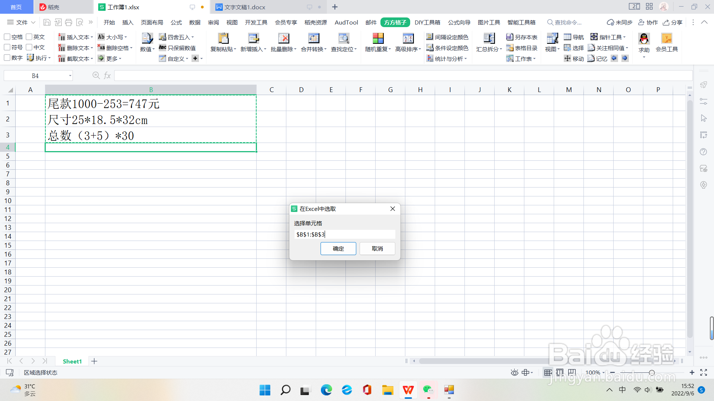Click the 复制粘贴 icon in the ribbon
Viewport: 714px width, 401px height.
[223, 39]
